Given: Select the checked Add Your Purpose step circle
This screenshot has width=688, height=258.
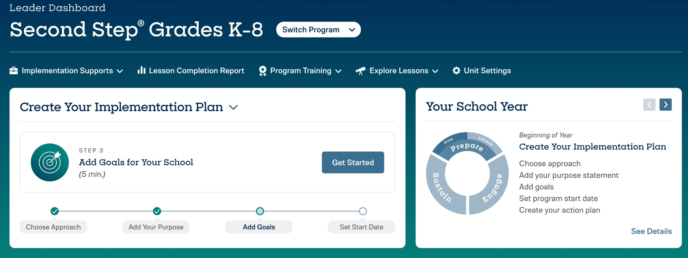Looking at the screenshot, I should tap(157, 211).
